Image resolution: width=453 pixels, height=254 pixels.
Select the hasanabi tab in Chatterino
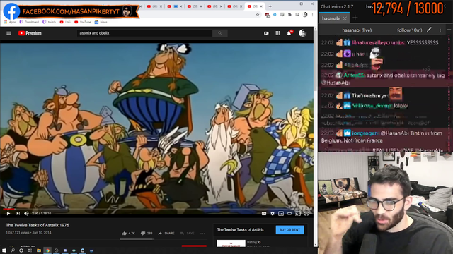[331, 18]
